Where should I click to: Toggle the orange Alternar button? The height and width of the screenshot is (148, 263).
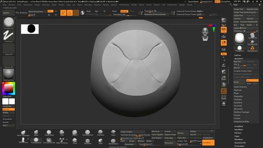[9, 109]
